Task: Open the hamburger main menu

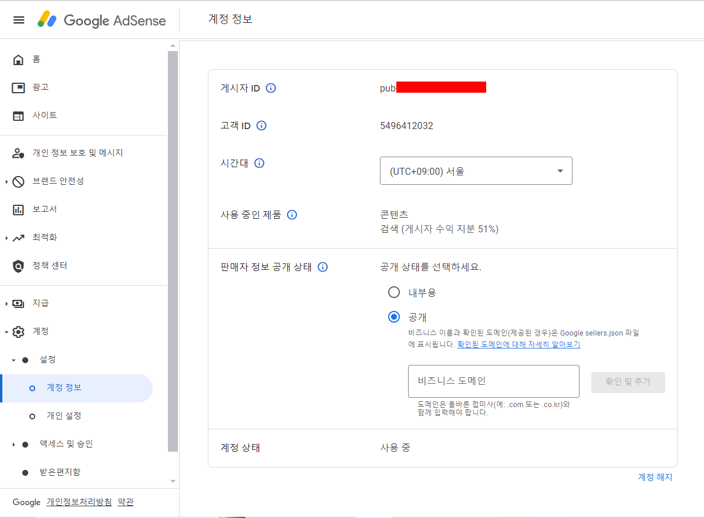Action: (x=19, y=20)
